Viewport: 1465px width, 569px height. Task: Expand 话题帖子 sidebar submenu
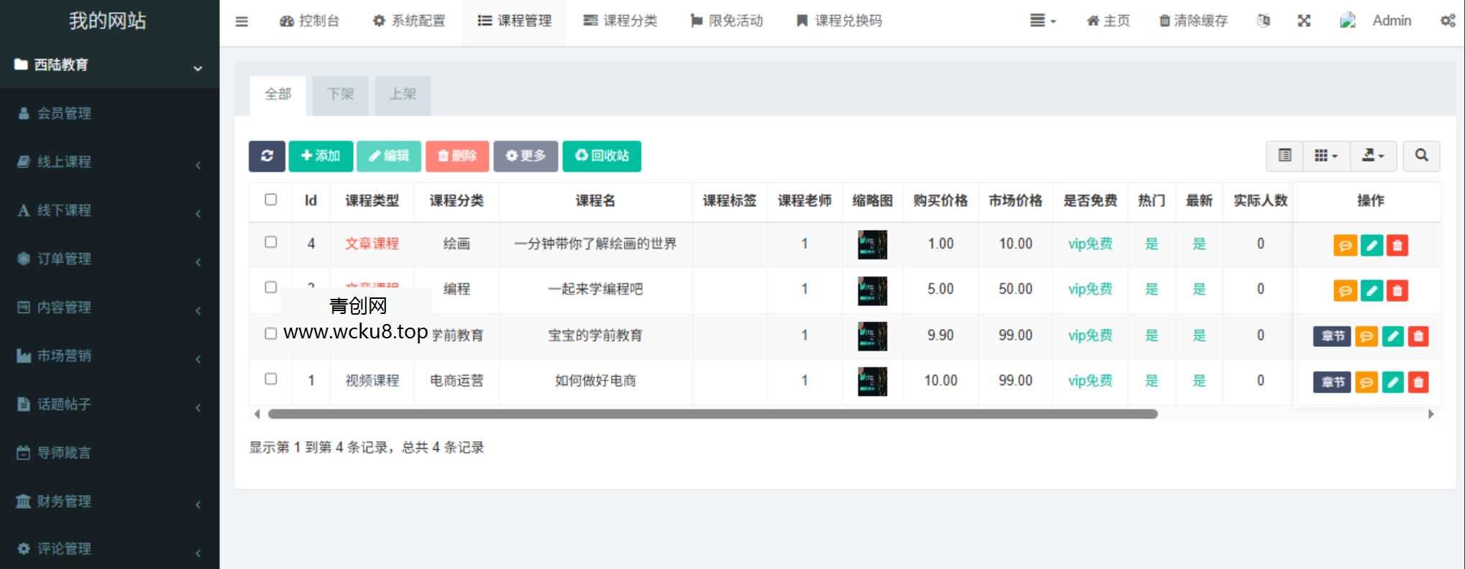coord(109,404)
